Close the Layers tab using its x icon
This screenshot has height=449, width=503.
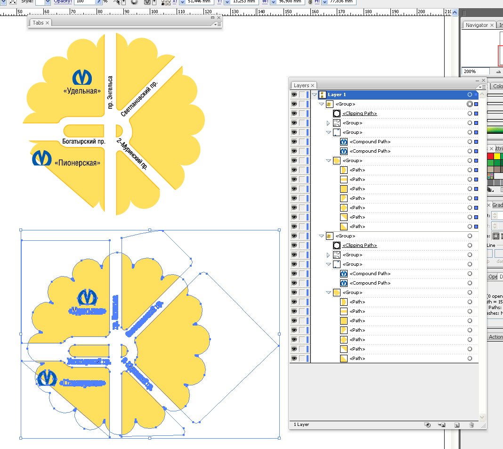point(312,85)
